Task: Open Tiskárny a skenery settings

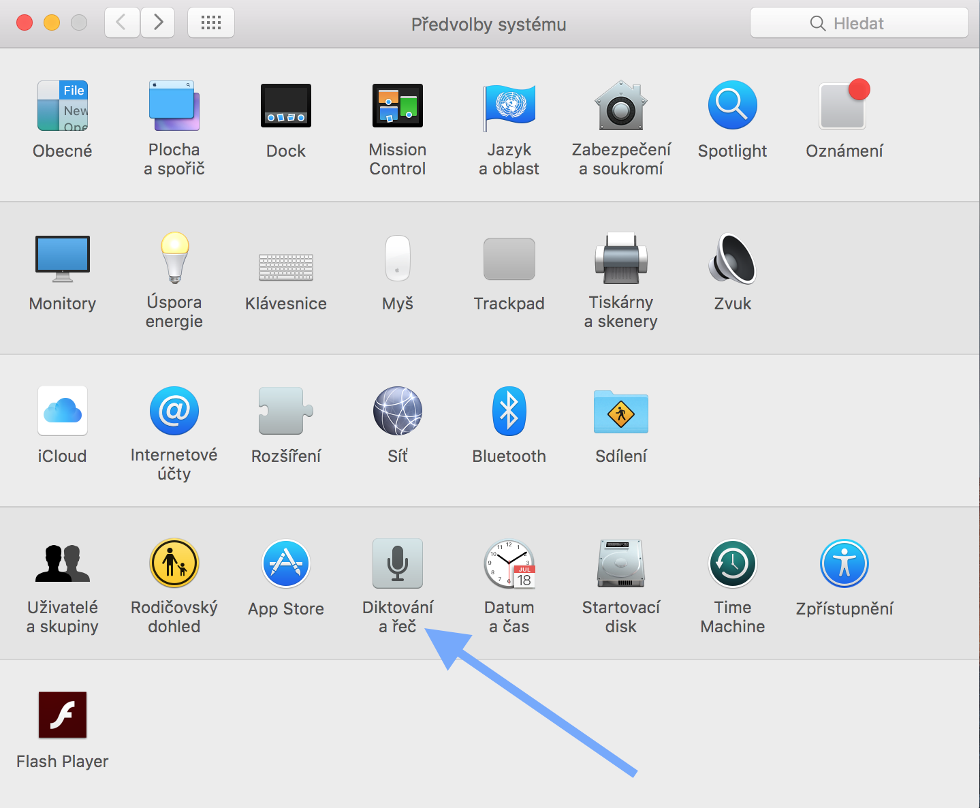Action: tap(620, 259)
